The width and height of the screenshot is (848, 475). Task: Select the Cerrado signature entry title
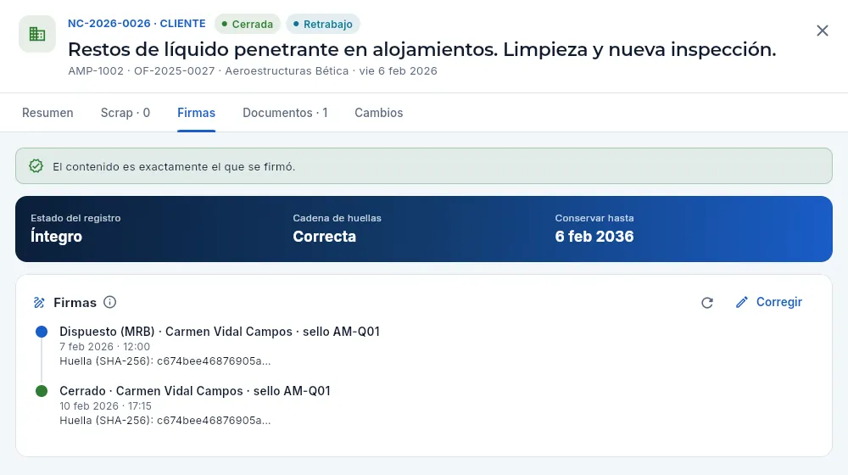point(195,391)
